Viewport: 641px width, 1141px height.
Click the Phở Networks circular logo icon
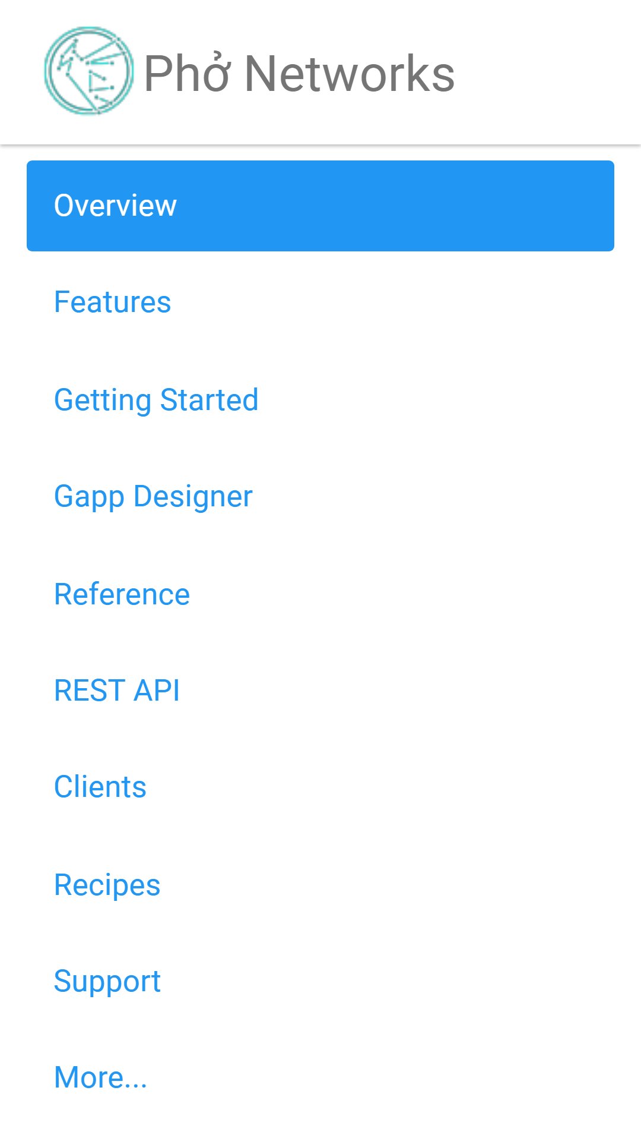88,71
